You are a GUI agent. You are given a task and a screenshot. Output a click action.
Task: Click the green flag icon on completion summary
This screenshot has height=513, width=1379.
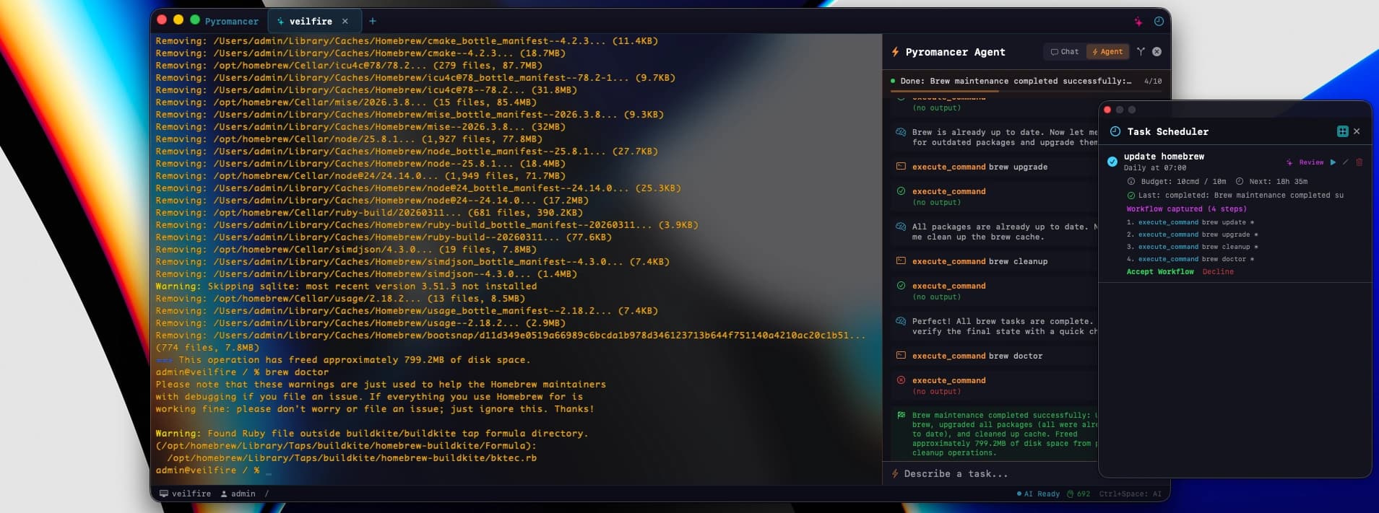[901, 415]
